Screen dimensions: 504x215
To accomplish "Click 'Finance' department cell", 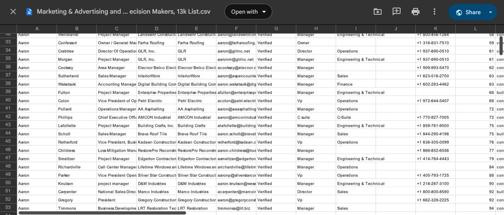I will [x=356, y=84].
